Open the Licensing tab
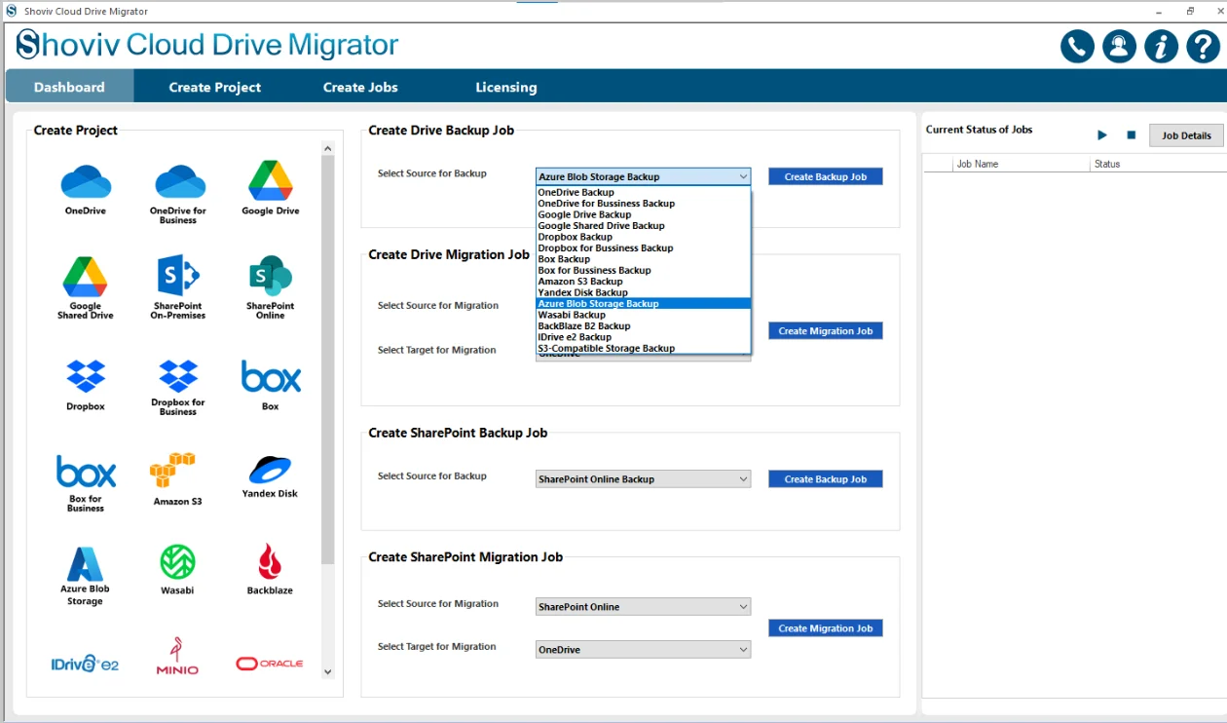 click(505, 87)
